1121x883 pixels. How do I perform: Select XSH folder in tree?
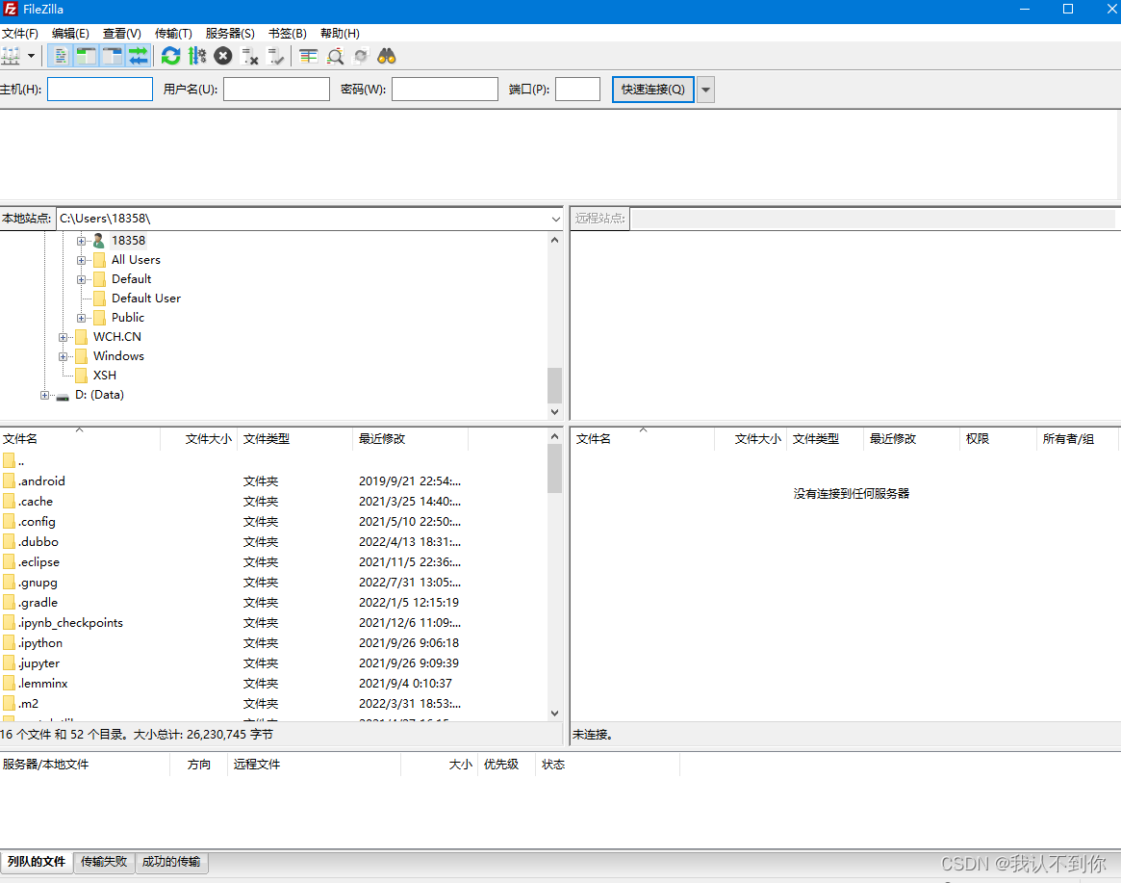[104, 376]
